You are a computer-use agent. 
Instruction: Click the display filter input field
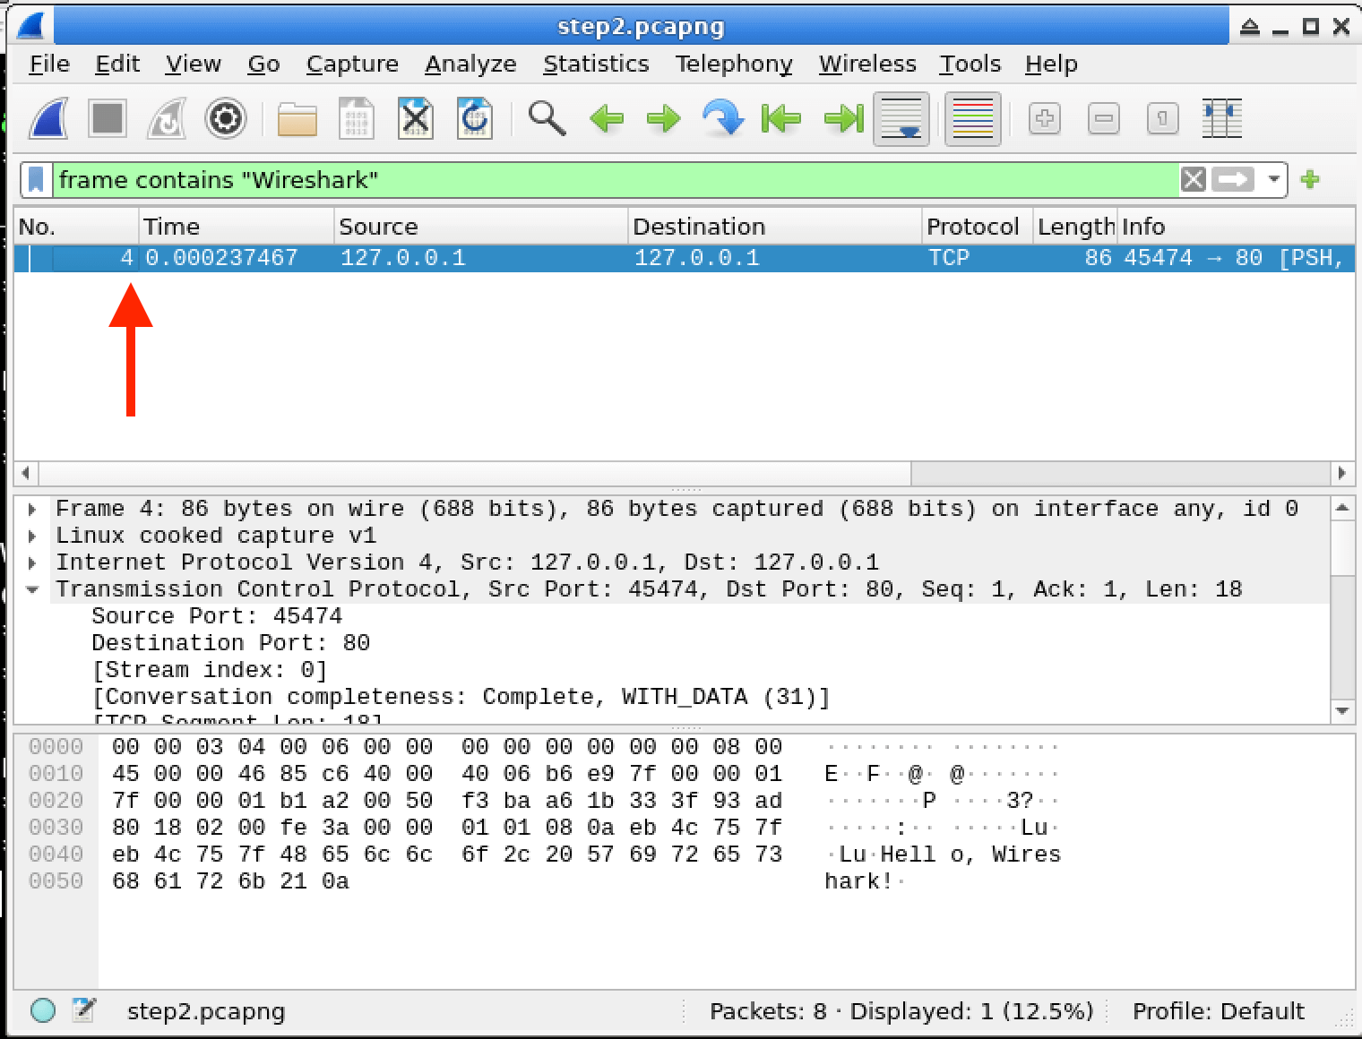pyautogui.click(x=609, y=180)
